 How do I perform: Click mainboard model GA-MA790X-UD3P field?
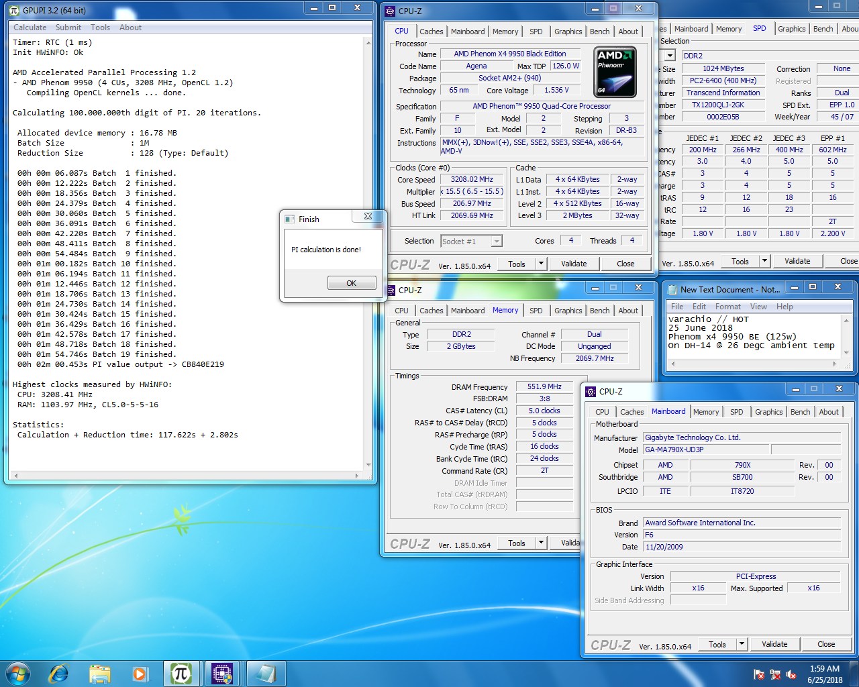pos(706,450)
